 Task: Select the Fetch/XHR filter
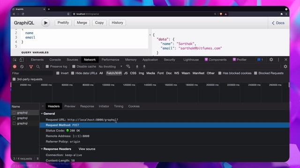coord(114,73)
